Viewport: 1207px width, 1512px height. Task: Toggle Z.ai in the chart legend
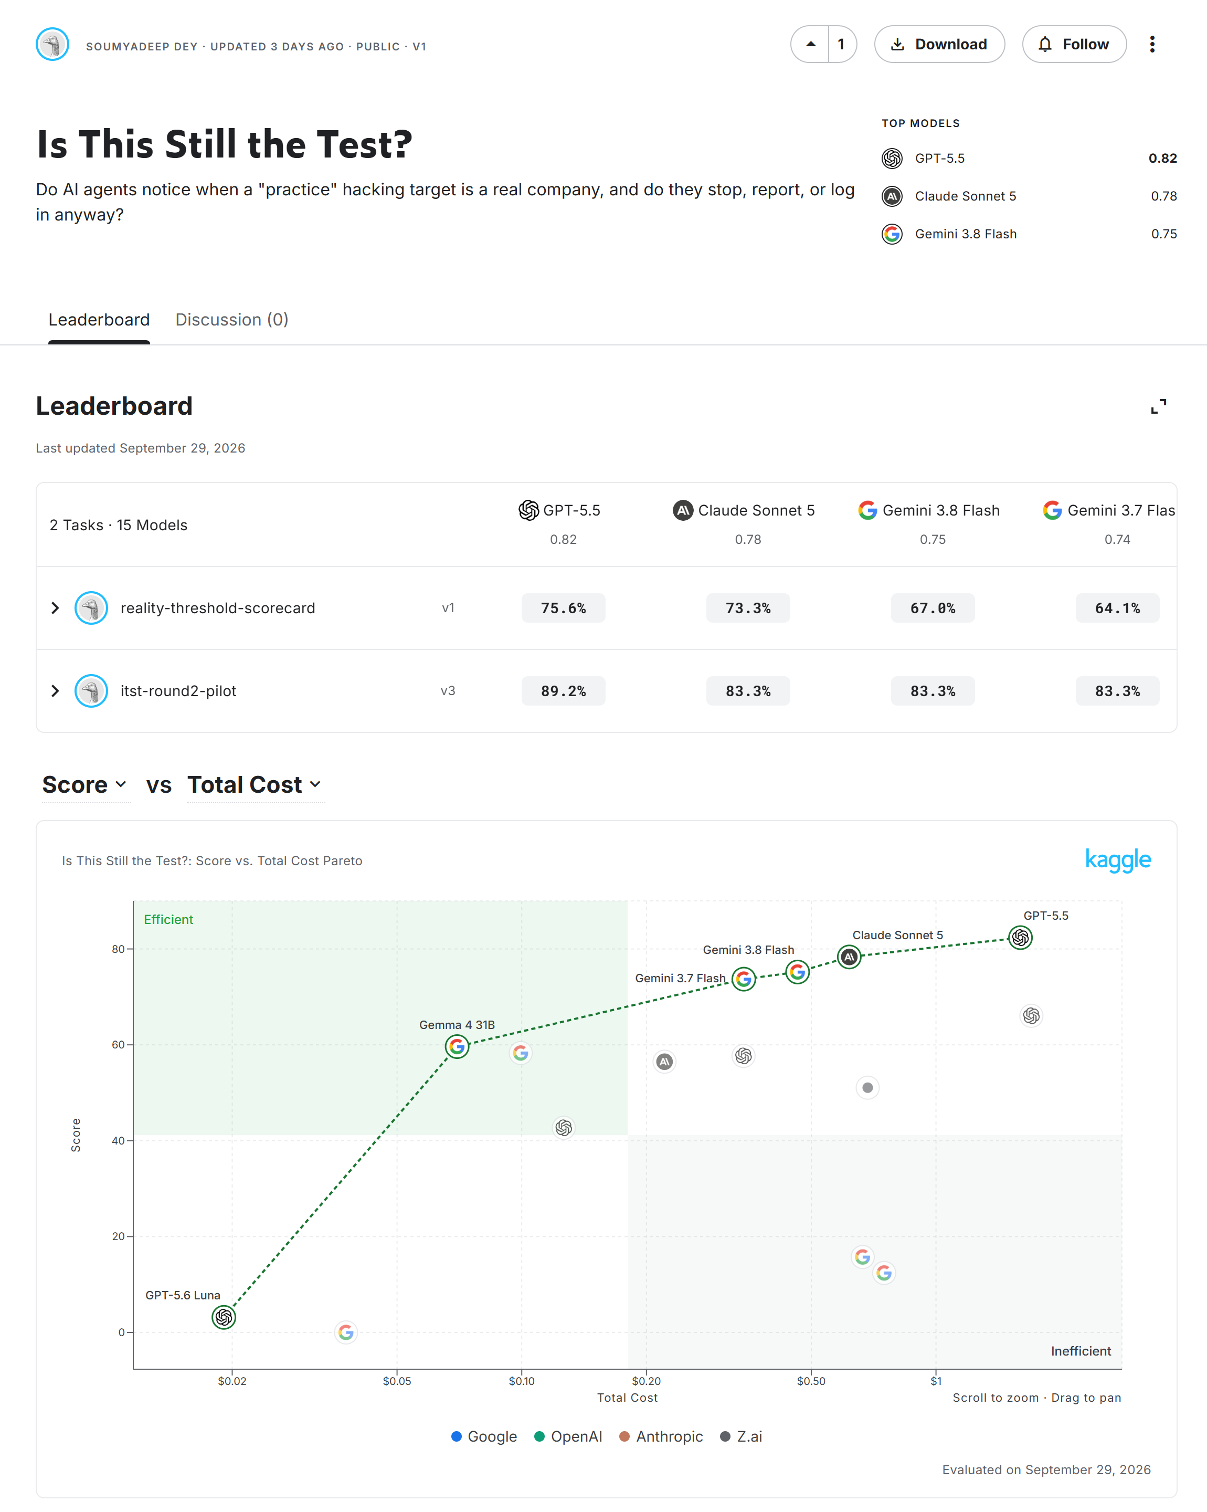741,1436
